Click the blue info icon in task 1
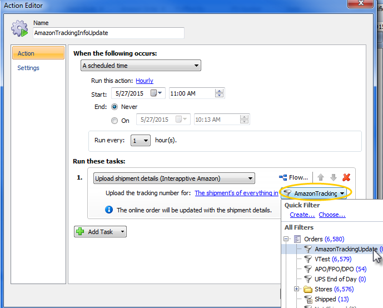Image resolution: width=383 pixels, height=308 pixels. click(x=109, y=210)
